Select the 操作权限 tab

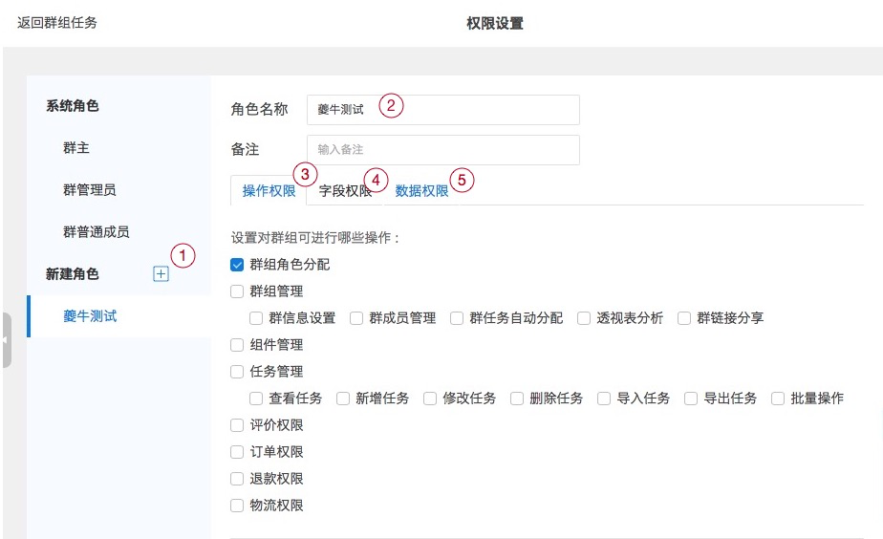[x=269, y=191]
